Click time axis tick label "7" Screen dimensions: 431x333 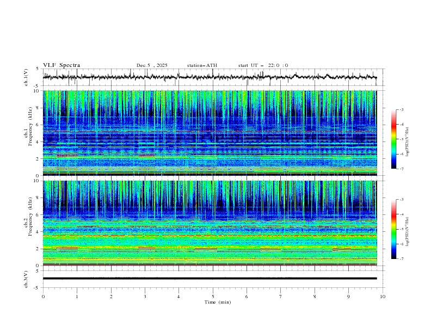tap(281, 297)
